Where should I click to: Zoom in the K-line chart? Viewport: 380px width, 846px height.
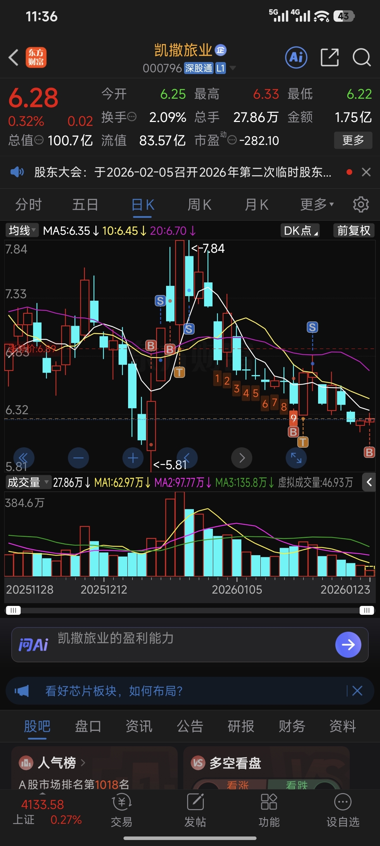click(x=133, y=458)
